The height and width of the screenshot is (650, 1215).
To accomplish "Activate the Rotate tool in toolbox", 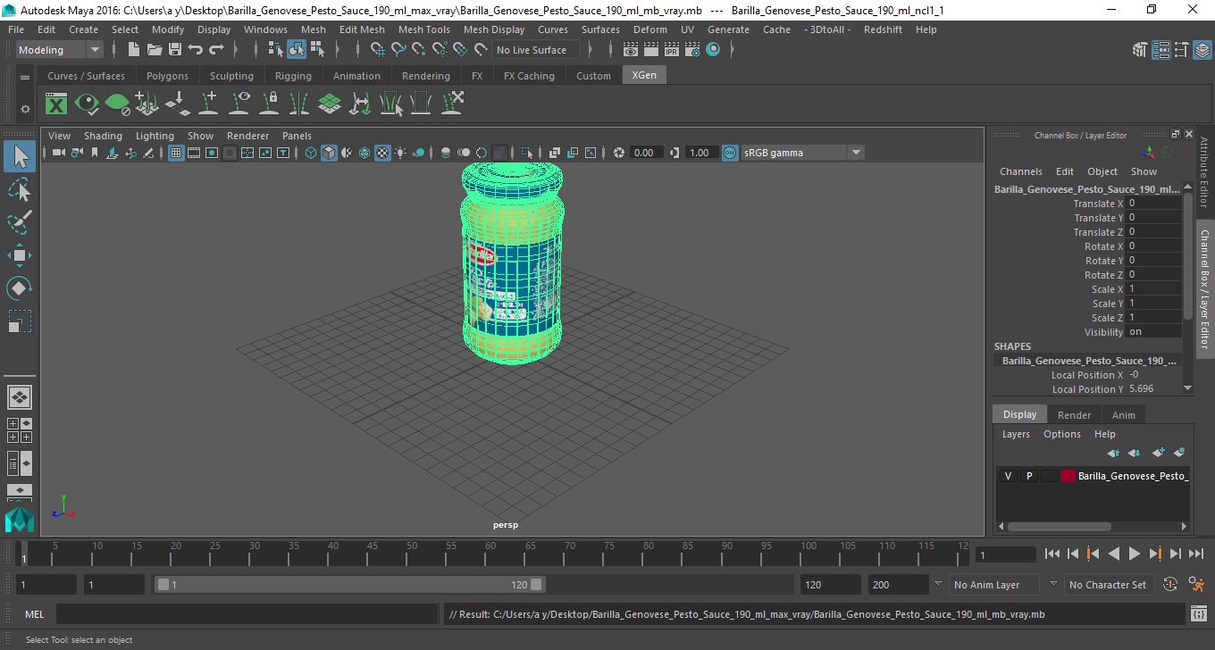I will [20, 288].
